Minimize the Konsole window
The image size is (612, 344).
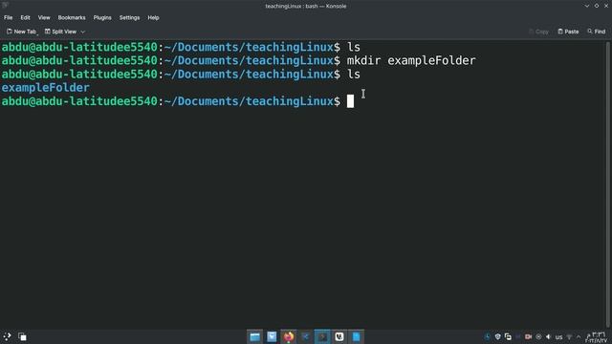pos(586,6)
